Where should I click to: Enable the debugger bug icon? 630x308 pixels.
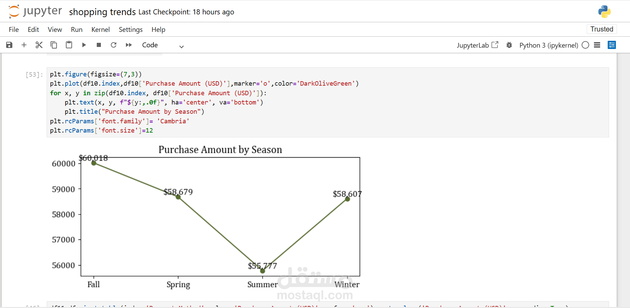pyautogui.click(x=509, y=45)
